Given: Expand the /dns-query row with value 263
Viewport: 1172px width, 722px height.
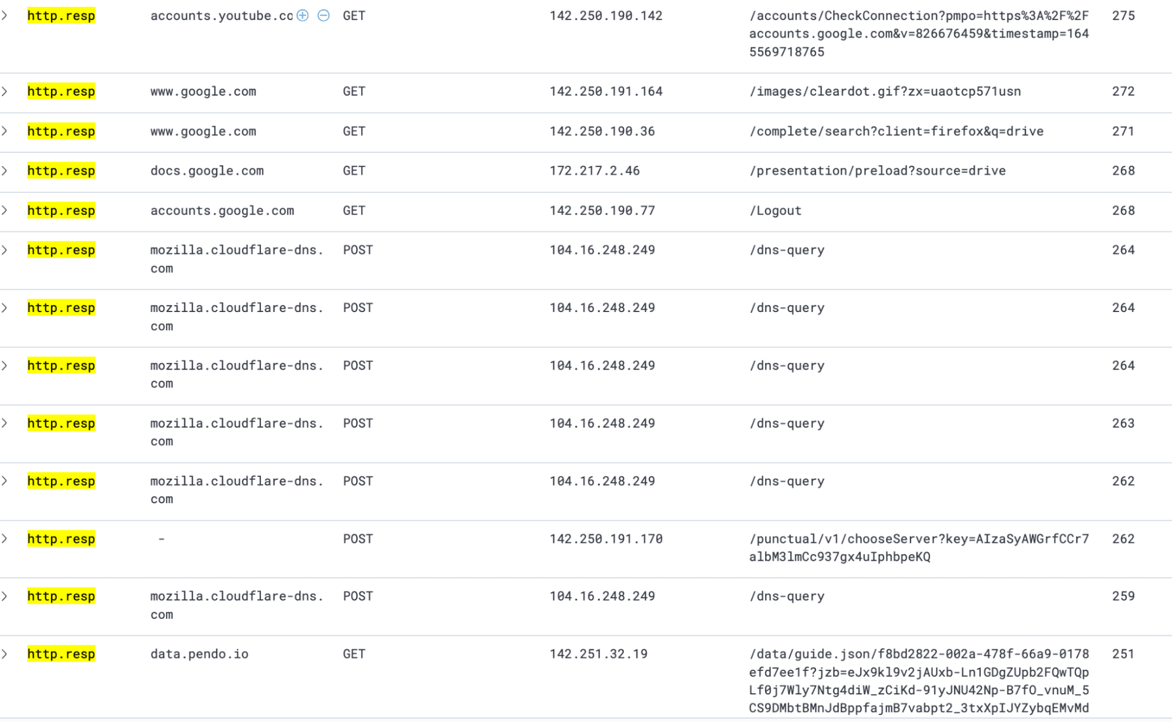Looking at the screenshot, I should [5, 423].
